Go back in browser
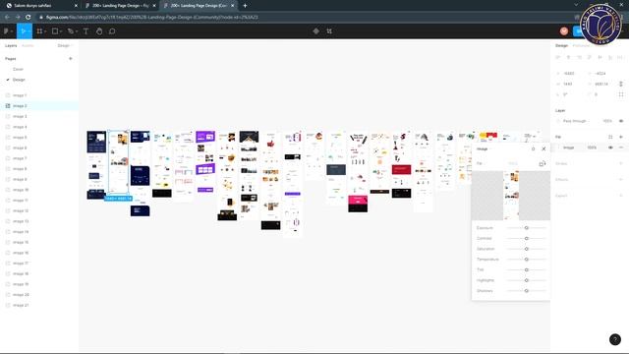This screenshot has height=354, width=629. 7,18
